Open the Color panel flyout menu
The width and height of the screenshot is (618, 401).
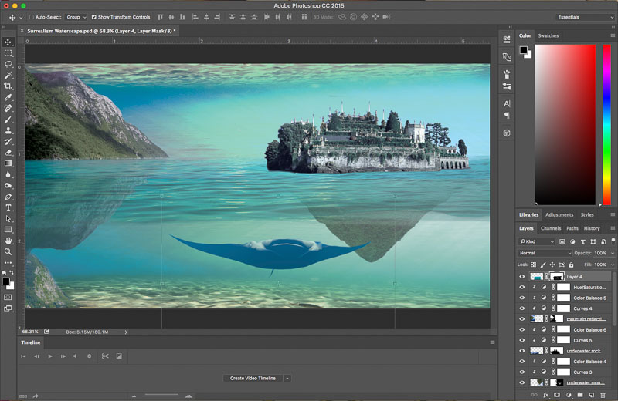pos(613,35)
